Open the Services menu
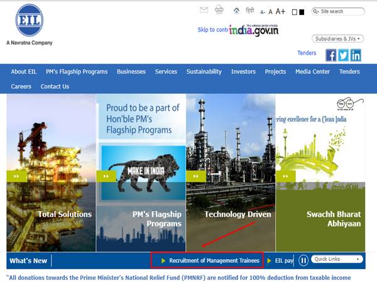This screenshot has width=377, height=283. pyautogui.click(x=166, y=72)
